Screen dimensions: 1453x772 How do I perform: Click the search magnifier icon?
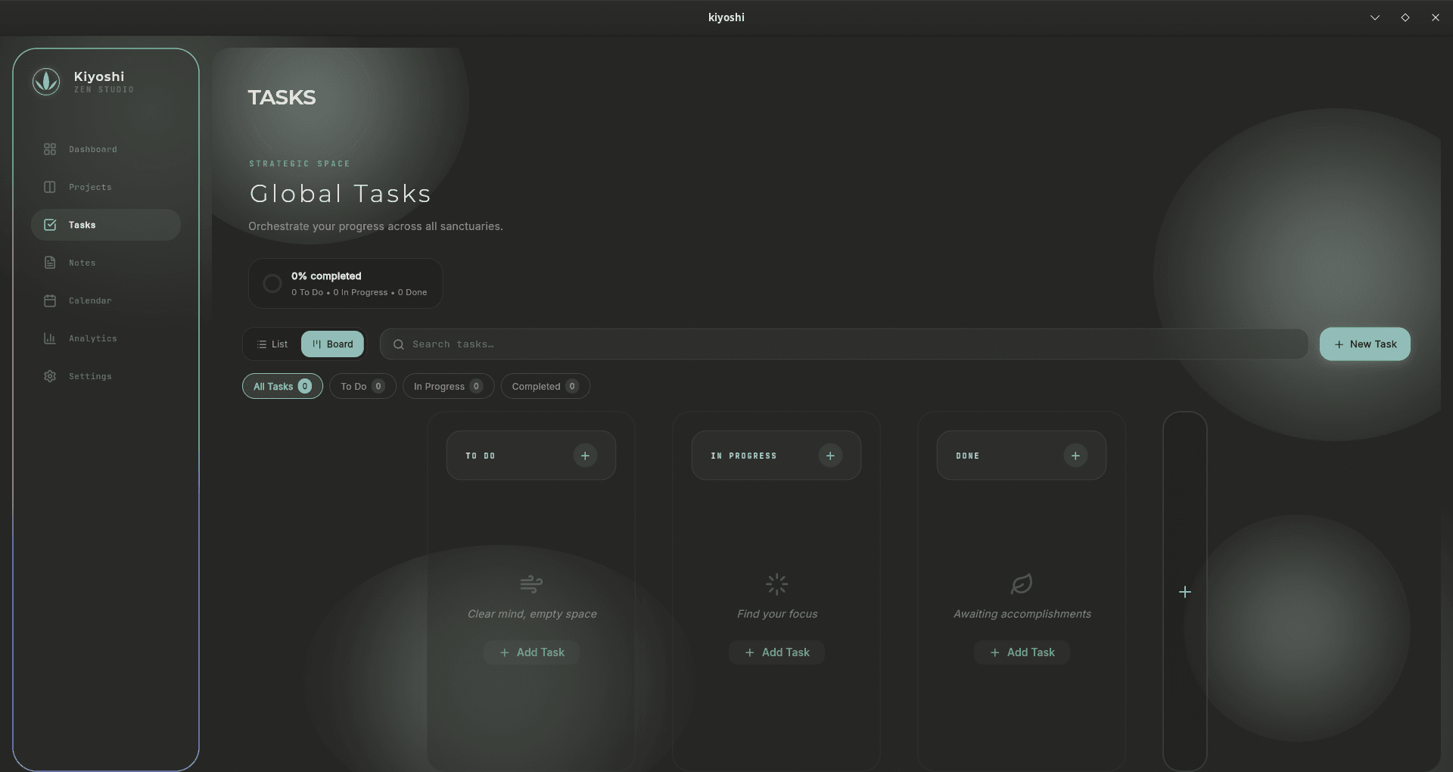(x=399, y=344)
